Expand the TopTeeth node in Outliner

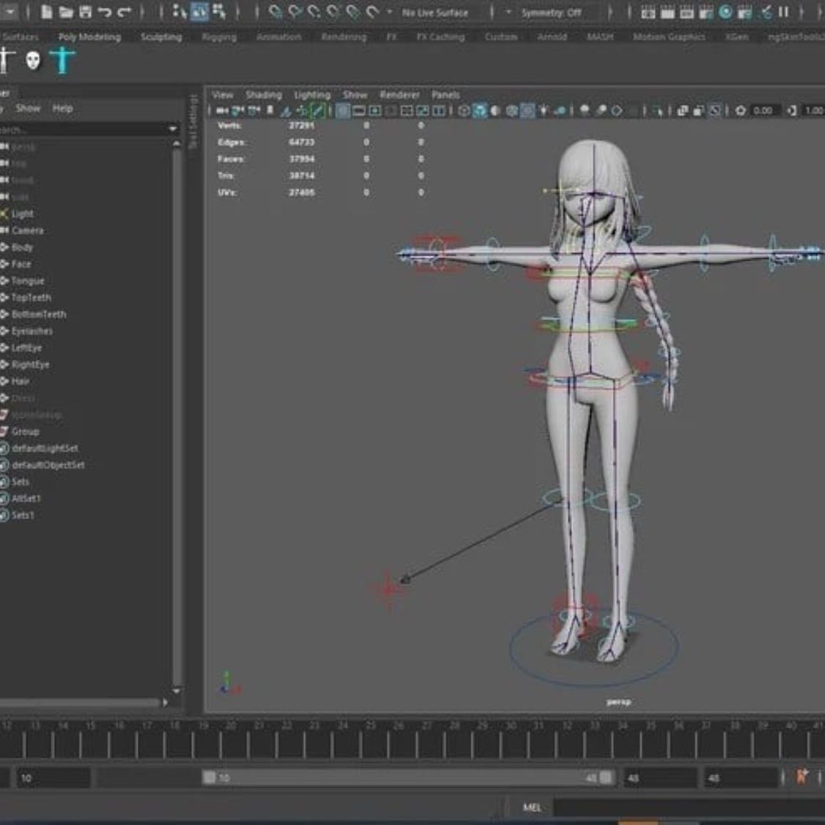tap(4, 298)
